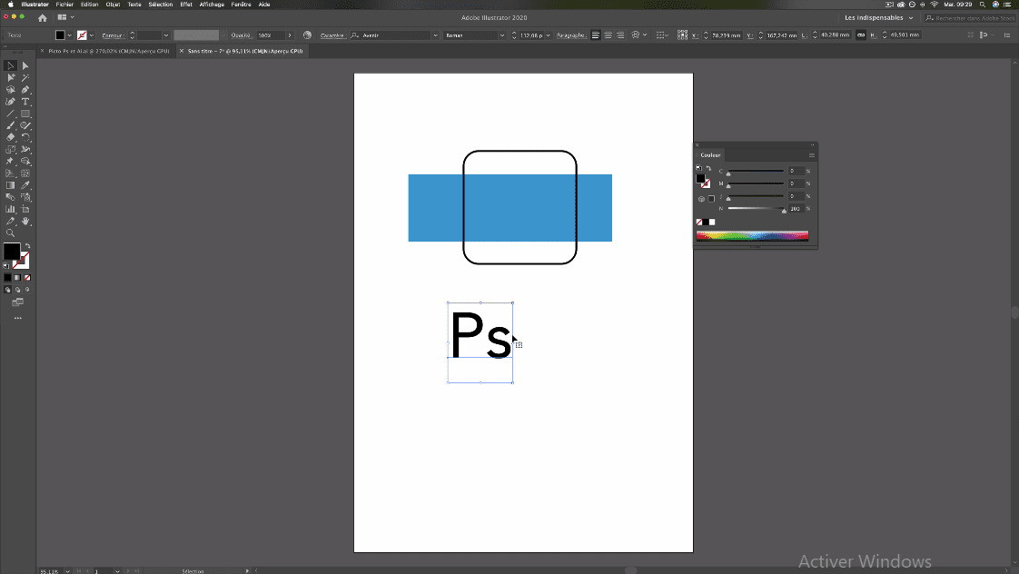Image resolution: width=1019 pixels, height=574 pixels.
Task: Click the Paragraphe panel link
Action: pyautogui.click(x=569, y=35)
